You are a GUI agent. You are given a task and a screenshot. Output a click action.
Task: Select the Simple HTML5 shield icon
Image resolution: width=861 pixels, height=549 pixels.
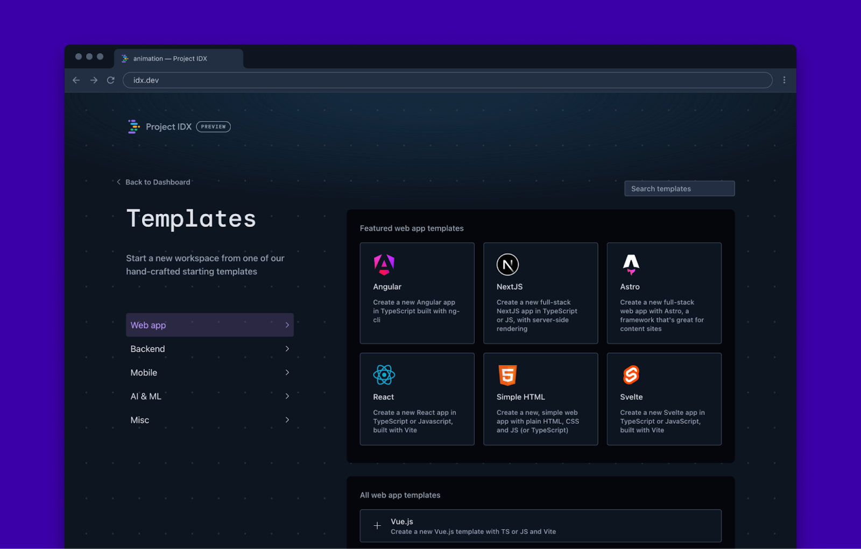click(507, 375)
